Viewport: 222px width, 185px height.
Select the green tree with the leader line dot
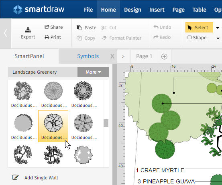click(x=161, y=103)
